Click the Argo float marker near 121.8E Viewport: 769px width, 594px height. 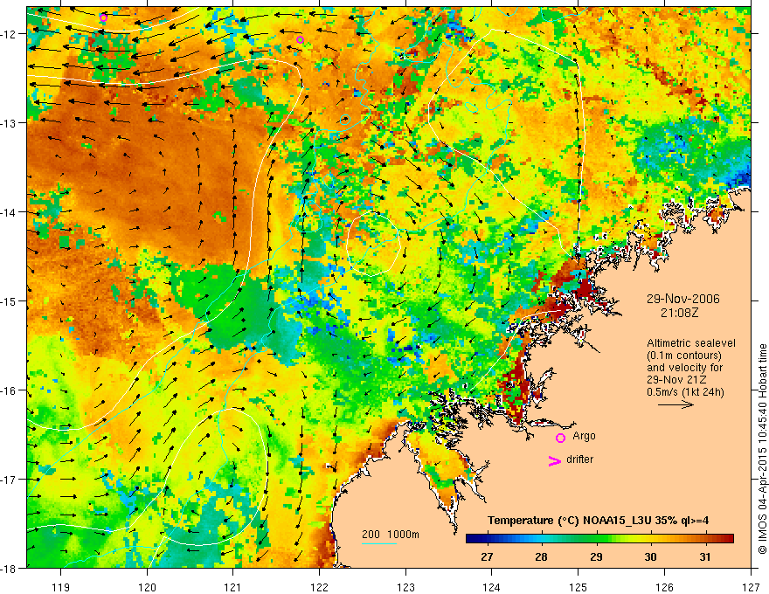point(300,39)
